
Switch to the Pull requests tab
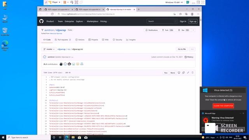click(x=63, y=40)
